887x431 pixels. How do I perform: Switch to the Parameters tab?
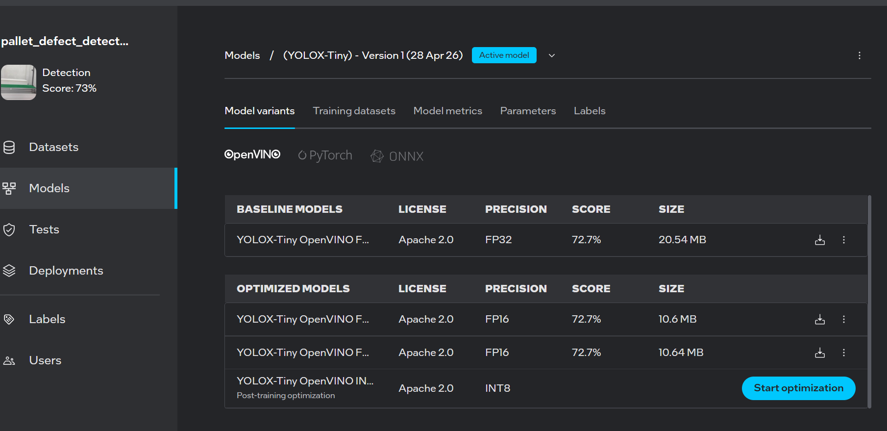click(x=528, y=111)
